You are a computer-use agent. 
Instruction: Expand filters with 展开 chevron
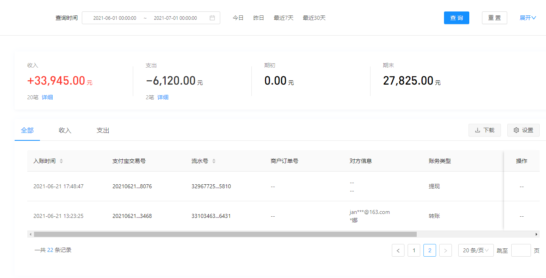click(528, 18)
